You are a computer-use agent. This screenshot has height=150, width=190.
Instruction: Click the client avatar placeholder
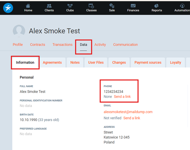tap(19, 31)
